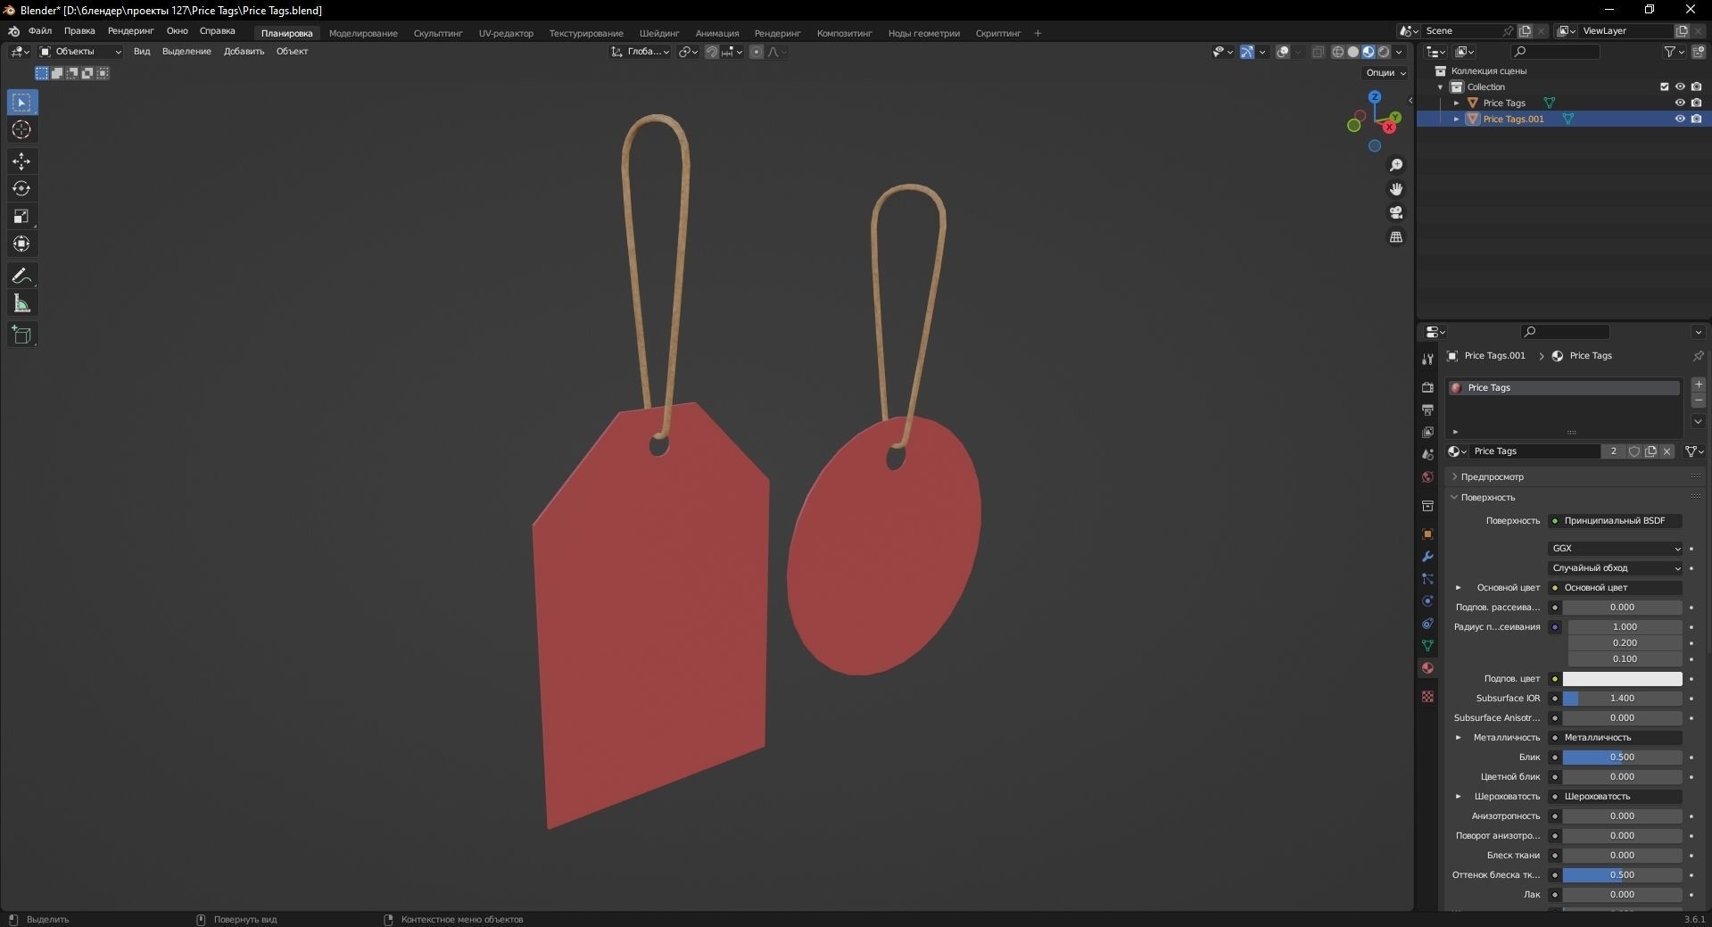Open the Physics properties tab
This screenshot has height=927, width=1712.
coord(1427,600)
